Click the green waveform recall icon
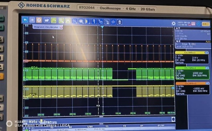This screenshot has width=212, height=131. [54, 21]
